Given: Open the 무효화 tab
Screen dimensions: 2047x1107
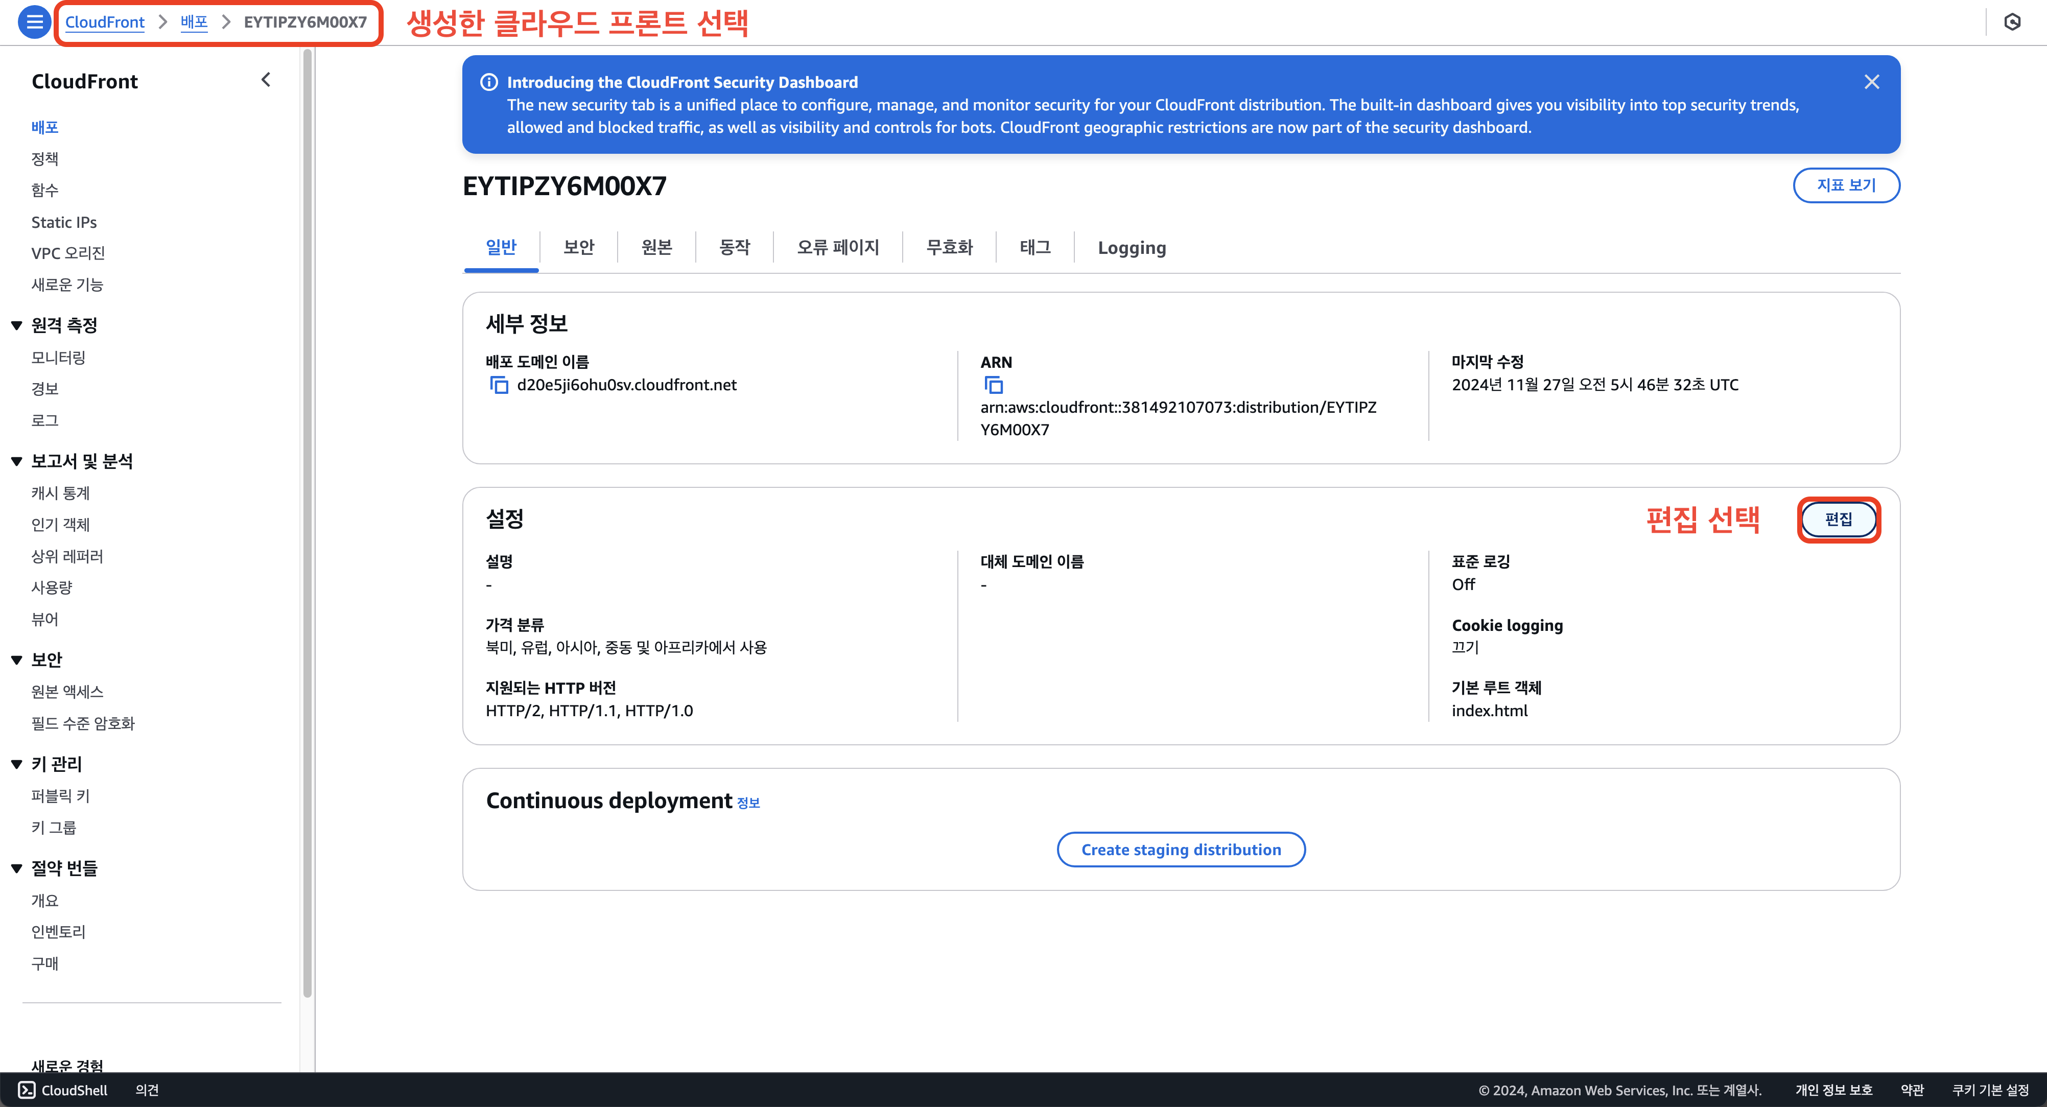Looking at the screenshot, I should 950,247.
